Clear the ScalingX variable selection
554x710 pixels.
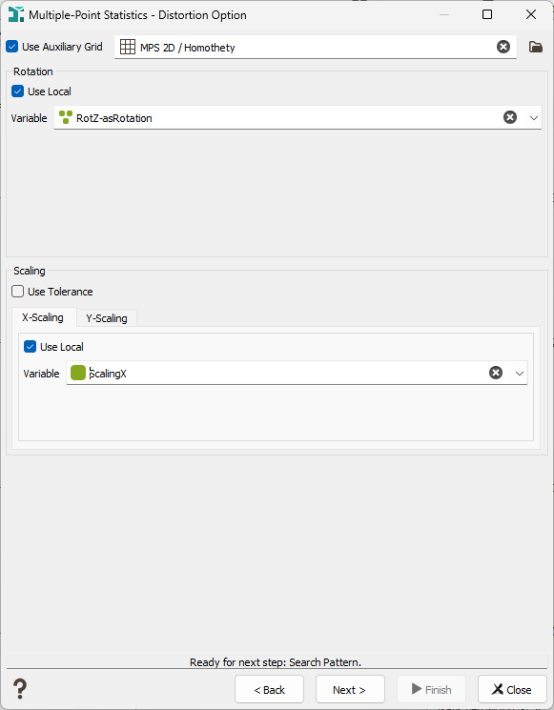496,373
